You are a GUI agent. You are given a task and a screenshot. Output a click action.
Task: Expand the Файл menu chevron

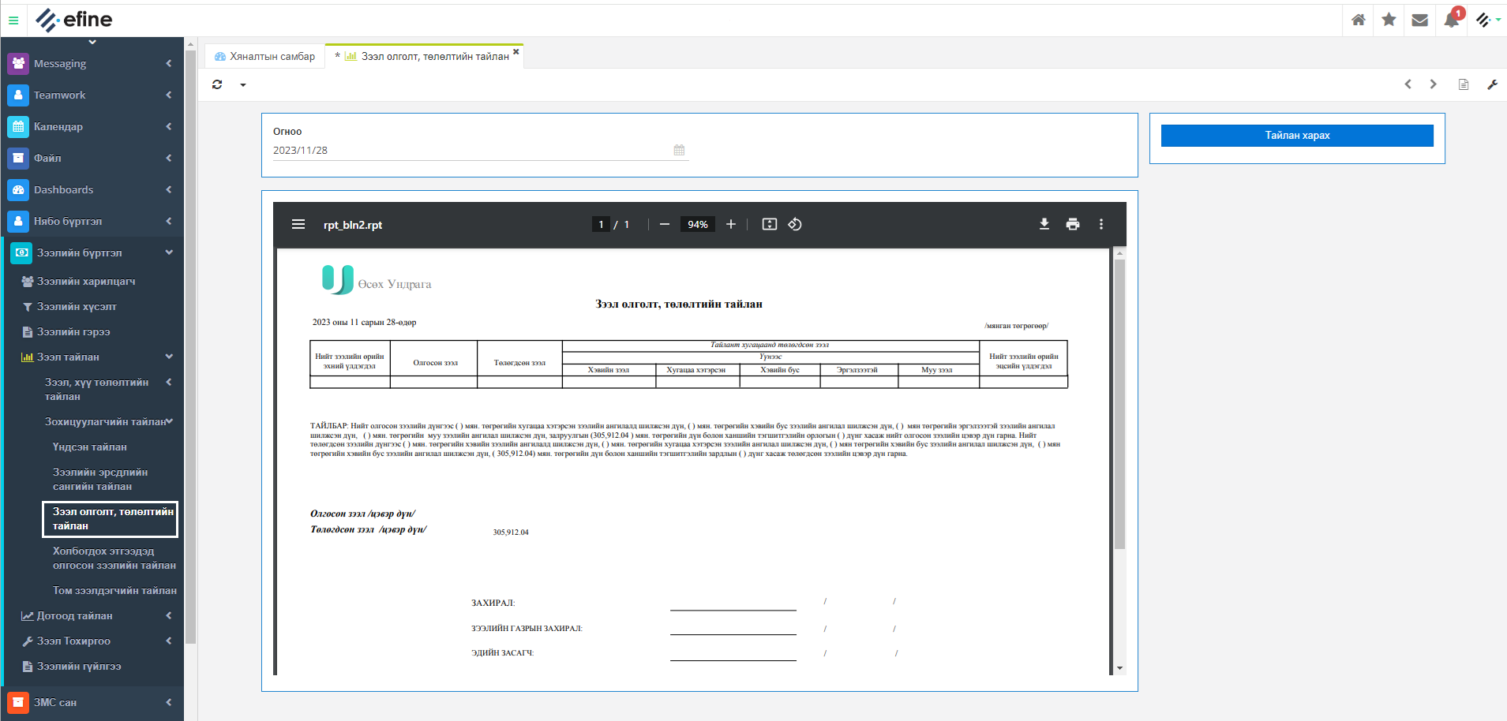(169, 158)
